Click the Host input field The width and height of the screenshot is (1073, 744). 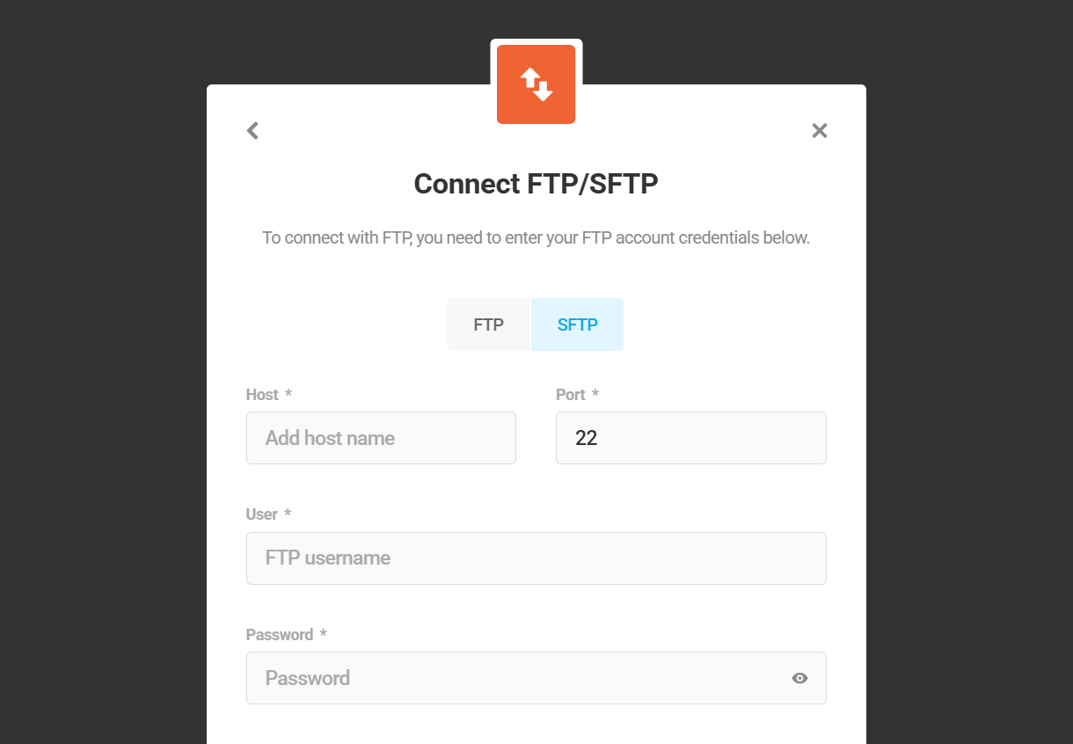pyautogui.click(x=381, y=437)
